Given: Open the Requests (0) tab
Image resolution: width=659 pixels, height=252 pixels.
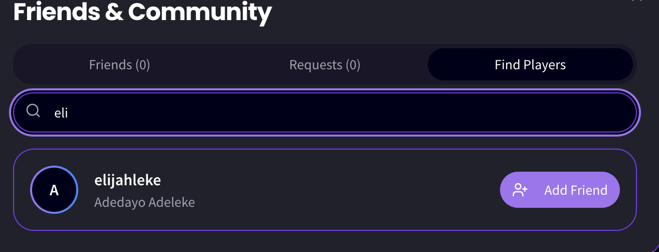Looking at the screenshot, I should 325,65.
